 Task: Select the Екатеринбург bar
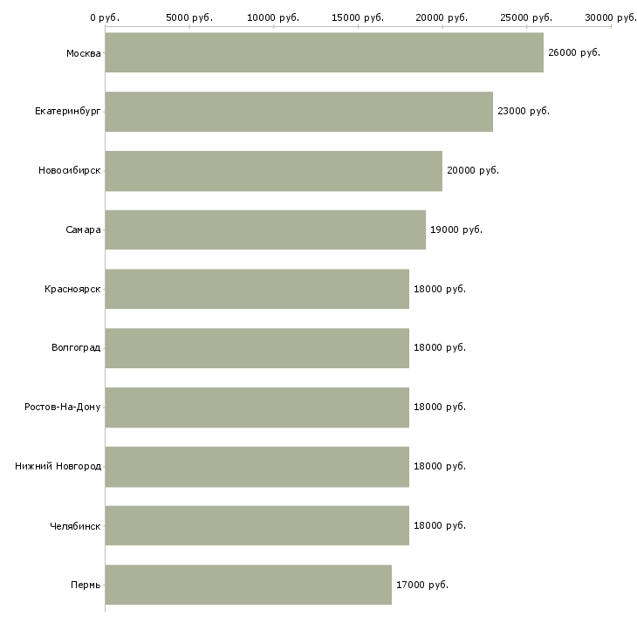click(299, 112)
